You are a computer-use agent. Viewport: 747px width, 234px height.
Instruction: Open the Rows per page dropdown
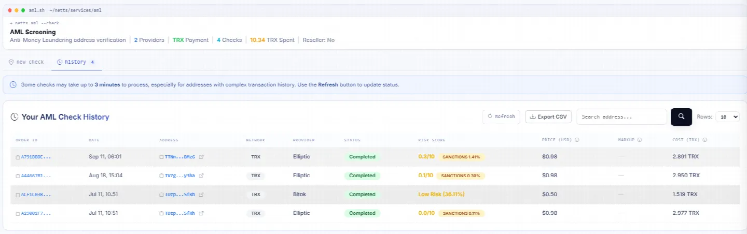[x=727, y=117]
